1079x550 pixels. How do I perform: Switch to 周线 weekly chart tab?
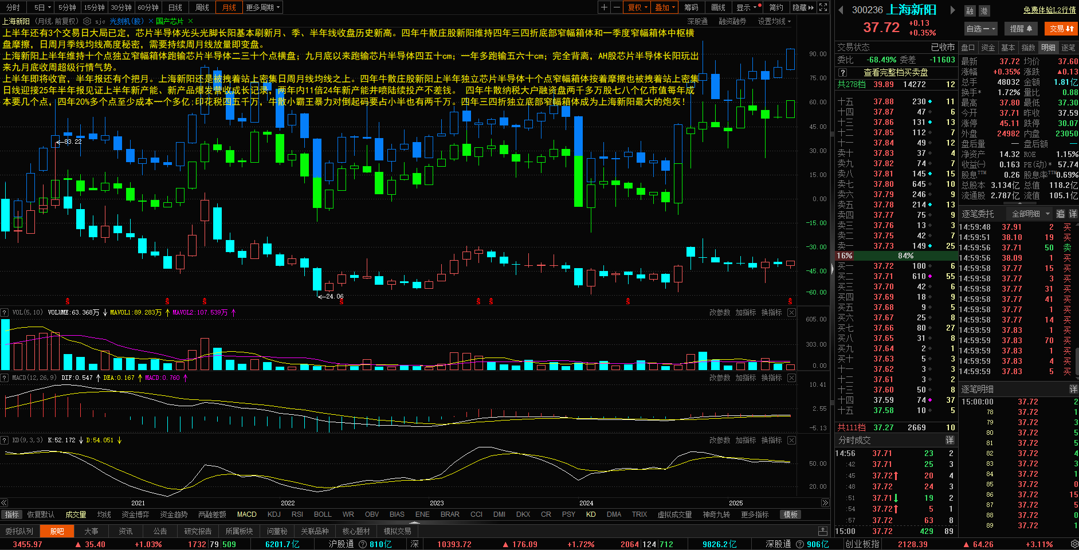[202, 7]
